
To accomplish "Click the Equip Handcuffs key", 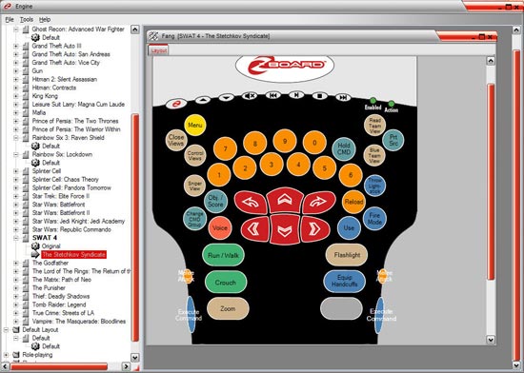I will 345,282.
